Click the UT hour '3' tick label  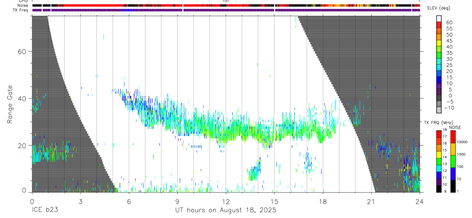[x=80, y=201]
